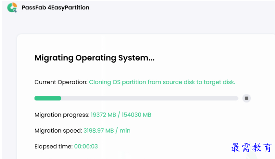This screenshot has height=159, width=275.
Task: Click the Migration speed label
Action: pos(58,130)
